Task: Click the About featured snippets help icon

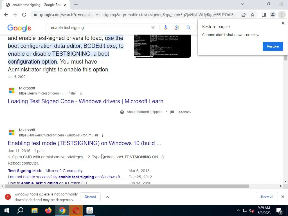Action: tap(122, 112)
